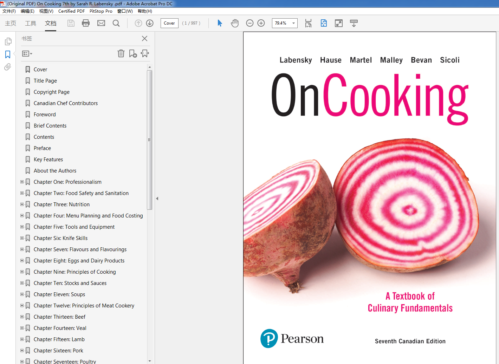Expand Chapter Two: Food Safety bookmark
499x364 pixels.
pos(22,193)
